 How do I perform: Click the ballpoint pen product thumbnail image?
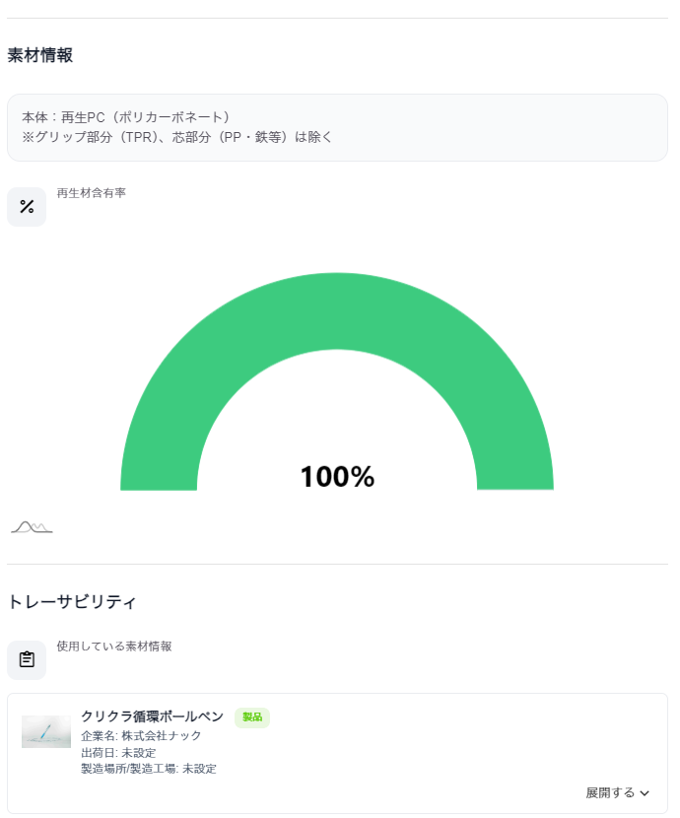[x=46, y=731]
